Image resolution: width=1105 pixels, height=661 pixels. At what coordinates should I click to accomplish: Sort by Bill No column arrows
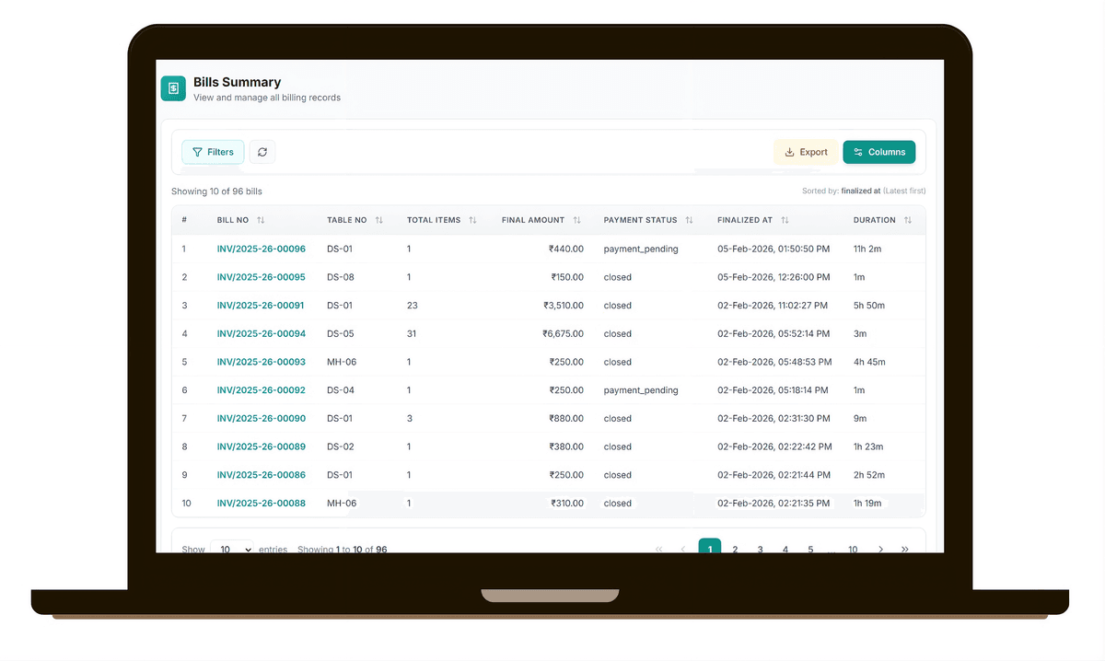[x=261, y=221]
